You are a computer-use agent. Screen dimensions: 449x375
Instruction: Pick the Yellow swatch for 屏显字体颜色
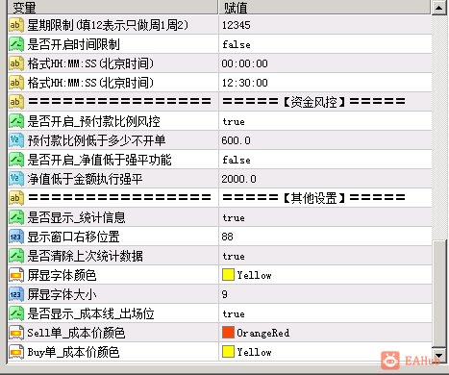228,275
